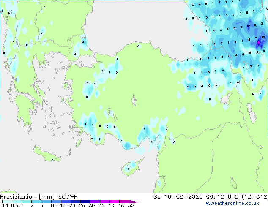Screen dimensions: 268x207
Task: Click the "06..12 UTC" time range
Action: 222,197
